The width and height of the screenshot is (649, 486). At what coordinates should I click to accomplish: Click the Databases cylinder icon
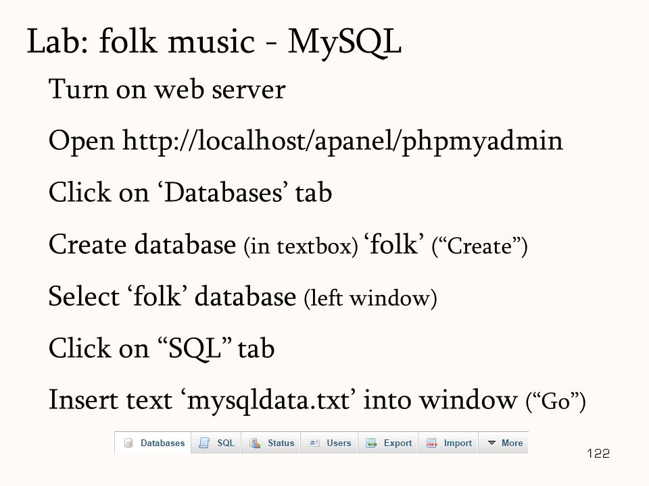point(128,443)
